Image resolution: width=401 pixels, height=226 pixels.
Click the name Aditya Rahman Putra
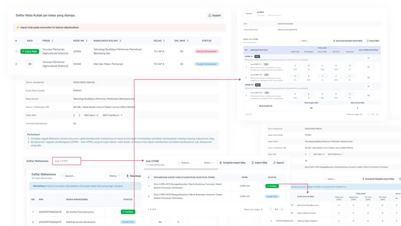(306, 213)
